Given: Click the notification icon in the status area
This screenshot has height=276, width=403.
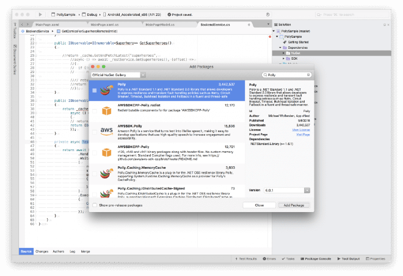Looking at the screenshot, I should click(268, 15).
